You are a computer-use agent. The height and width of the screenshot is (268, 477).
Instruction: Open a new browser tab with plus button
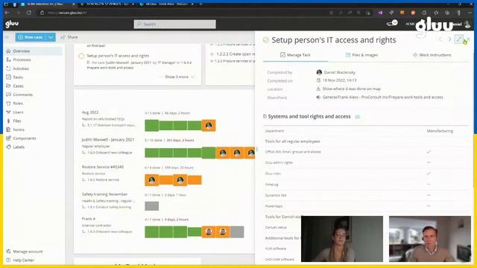[200, 4]
